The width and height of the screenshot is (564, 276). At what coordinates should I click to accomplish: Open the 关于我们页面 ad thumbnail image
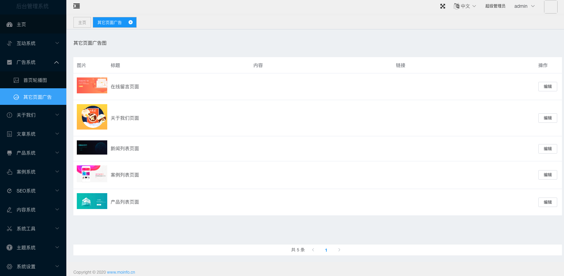(92, 117)
